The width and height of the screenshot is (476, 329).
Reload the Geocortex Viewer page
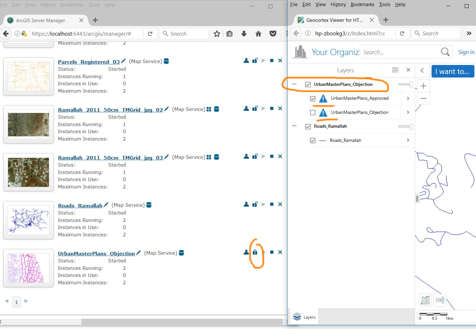402,33
